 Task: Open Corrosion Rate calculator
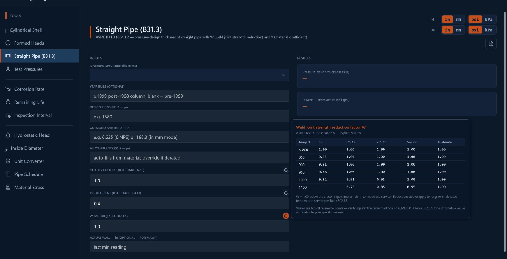click(39, 89)
